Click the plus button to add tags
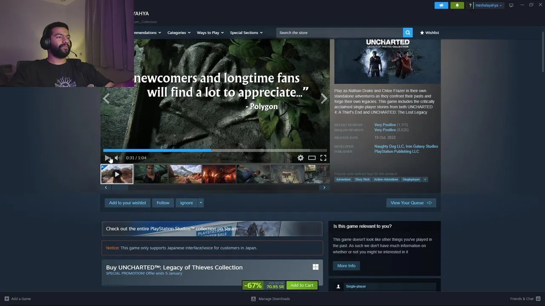 pyautogui.click(x=425, y=179)
